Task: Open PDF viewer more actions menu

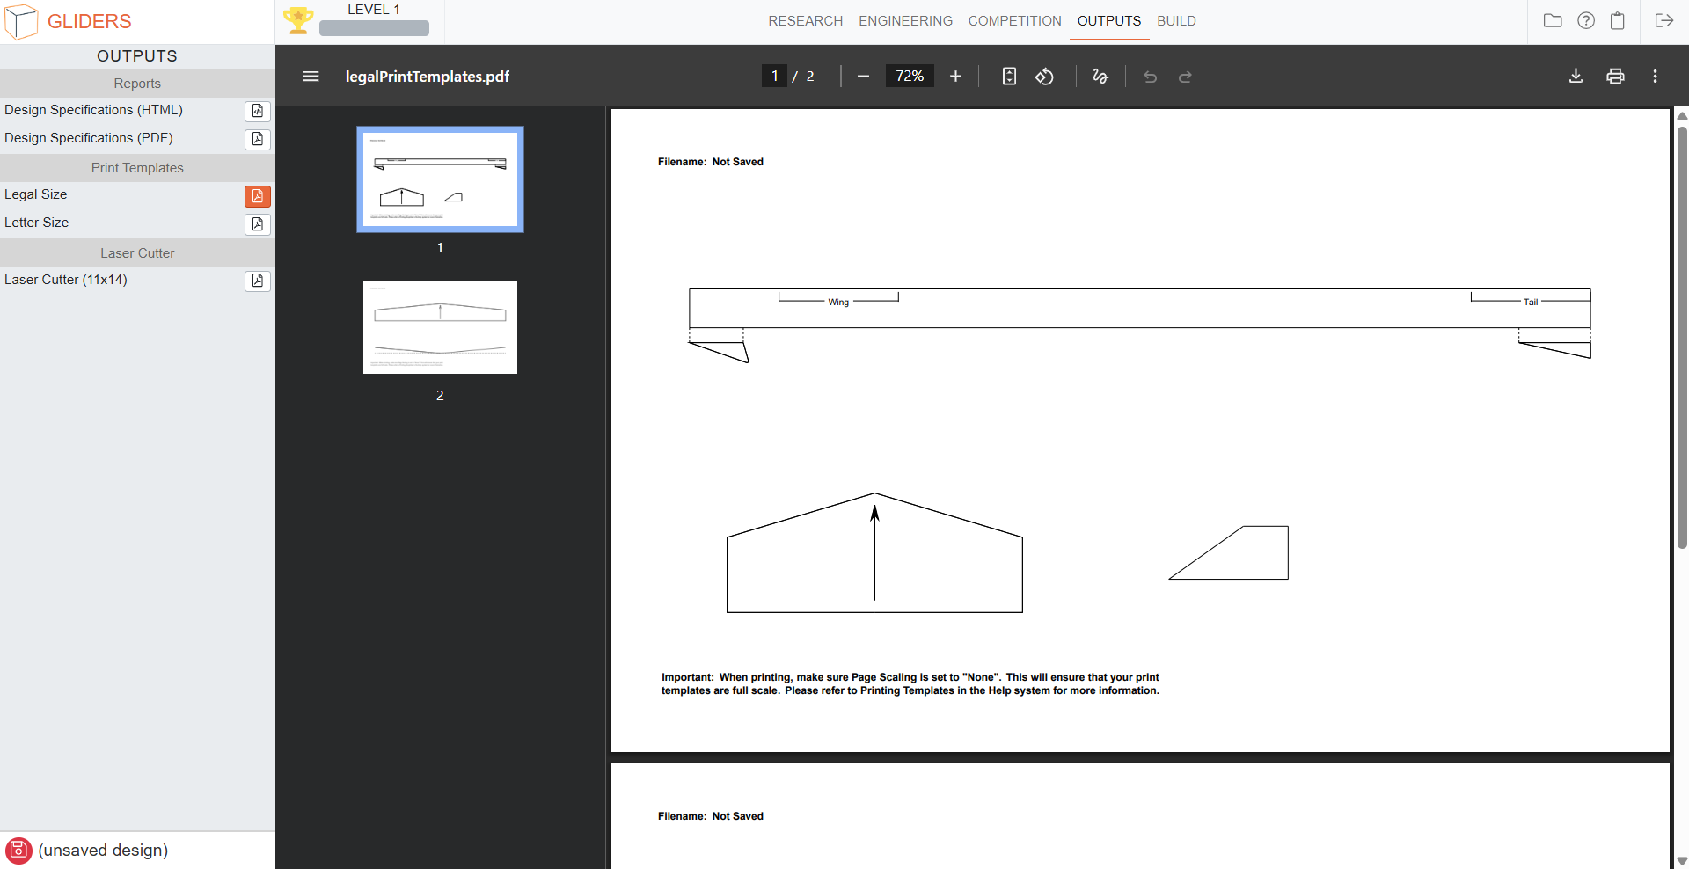Action: pos(1655,77)
